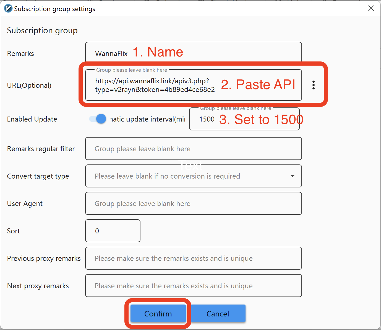Click the Enabled Update label
The height and width of the screenshot is (330, 381).
[32, 119]
